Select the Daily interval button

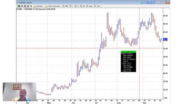pos(89,6)
